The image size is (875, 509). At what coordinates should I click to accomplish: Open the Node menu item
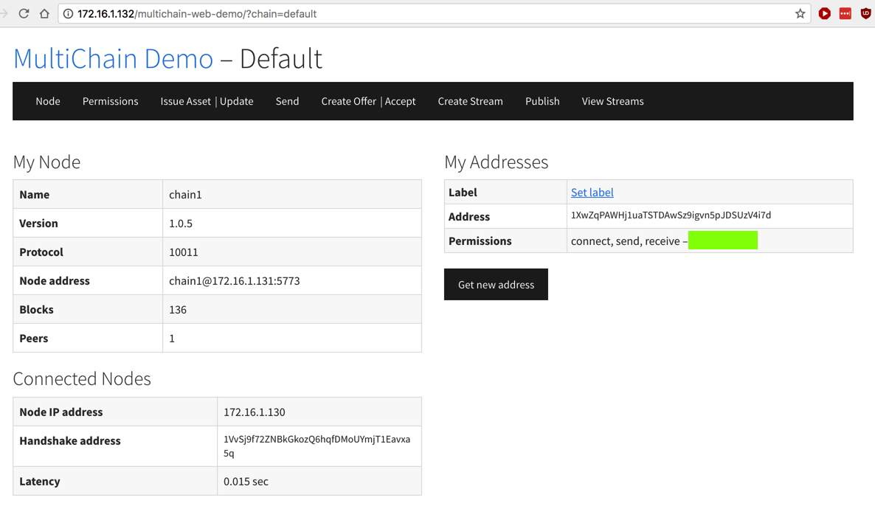(48, 101)
